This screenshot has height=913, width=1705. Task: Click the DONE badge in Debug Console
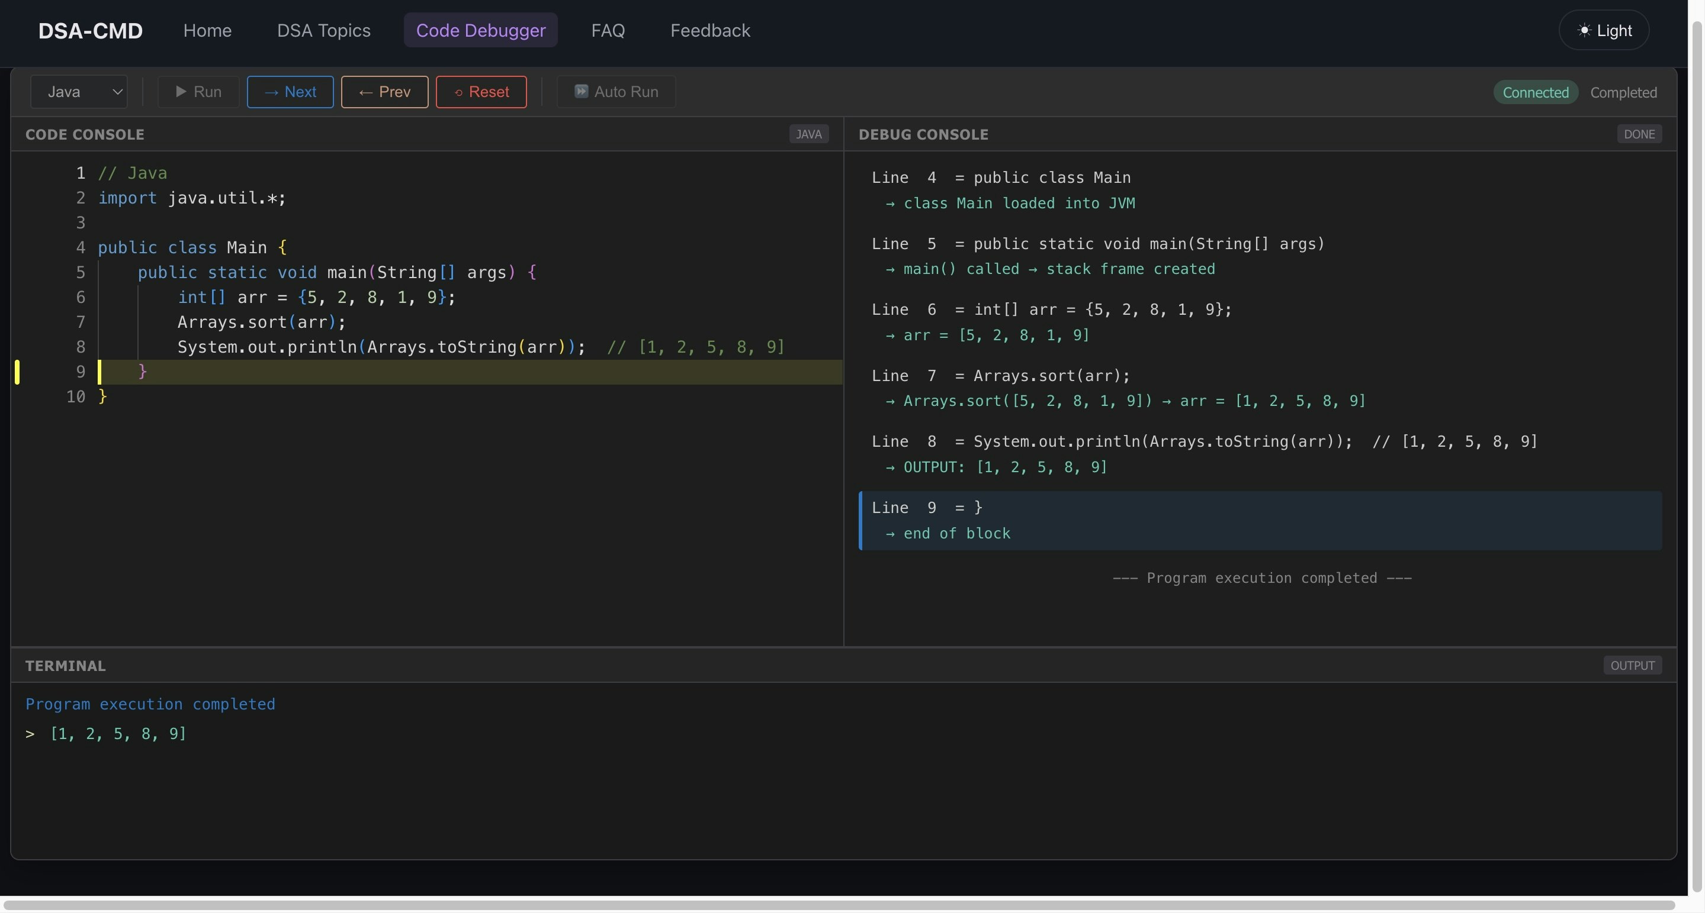click(x=1639, y=134)
